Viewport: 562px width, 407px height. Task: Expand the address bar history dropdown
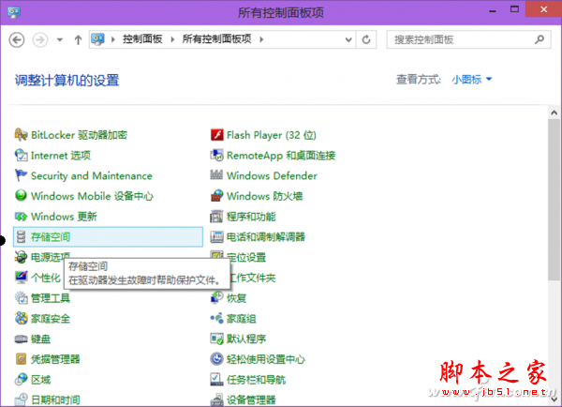(x=348, y=39)
